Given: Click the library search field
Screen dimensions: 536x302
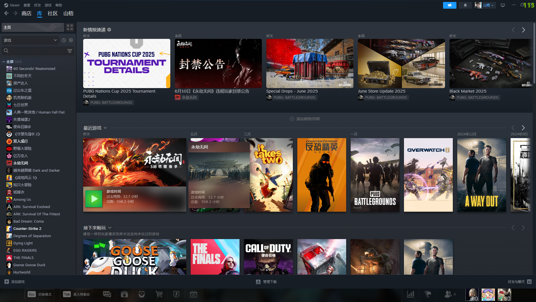Looking at the screenshot, I should coord(33,51).
